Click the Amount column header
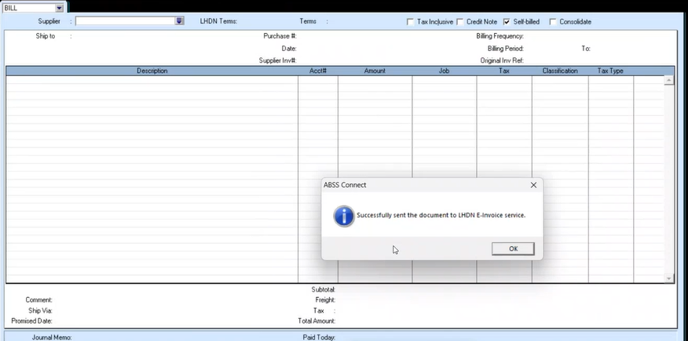The image size is (688, 341). [x=375, y=71]
